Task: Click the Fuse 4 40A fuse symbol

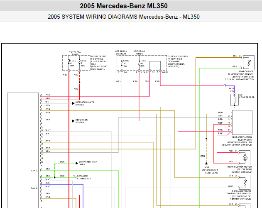Action: [x=69, y=62]
